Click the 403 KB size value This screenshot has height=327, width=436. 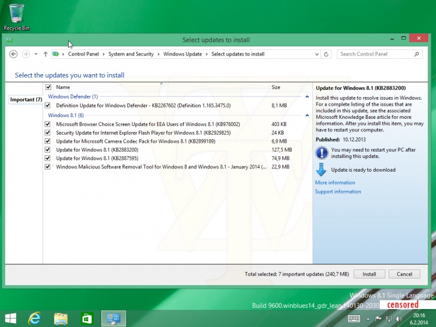pyautogui.click(x=279, y=124)
